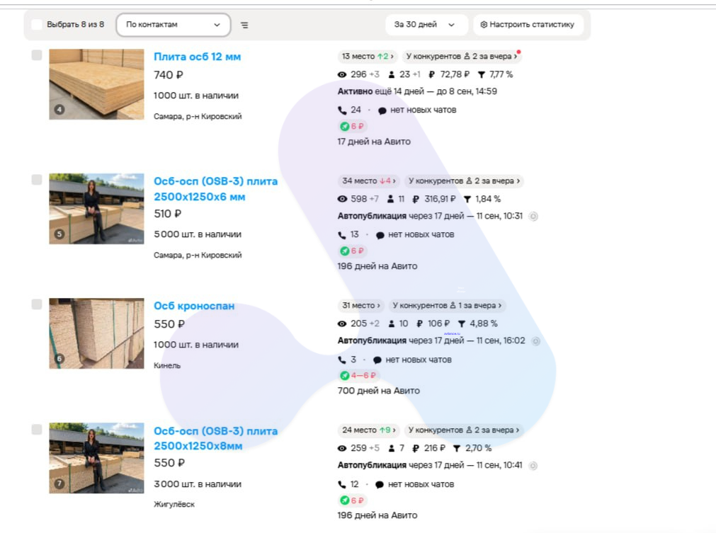
Task: Click views eye icon on 2500x1250x8мм listing
Action: 342,449
